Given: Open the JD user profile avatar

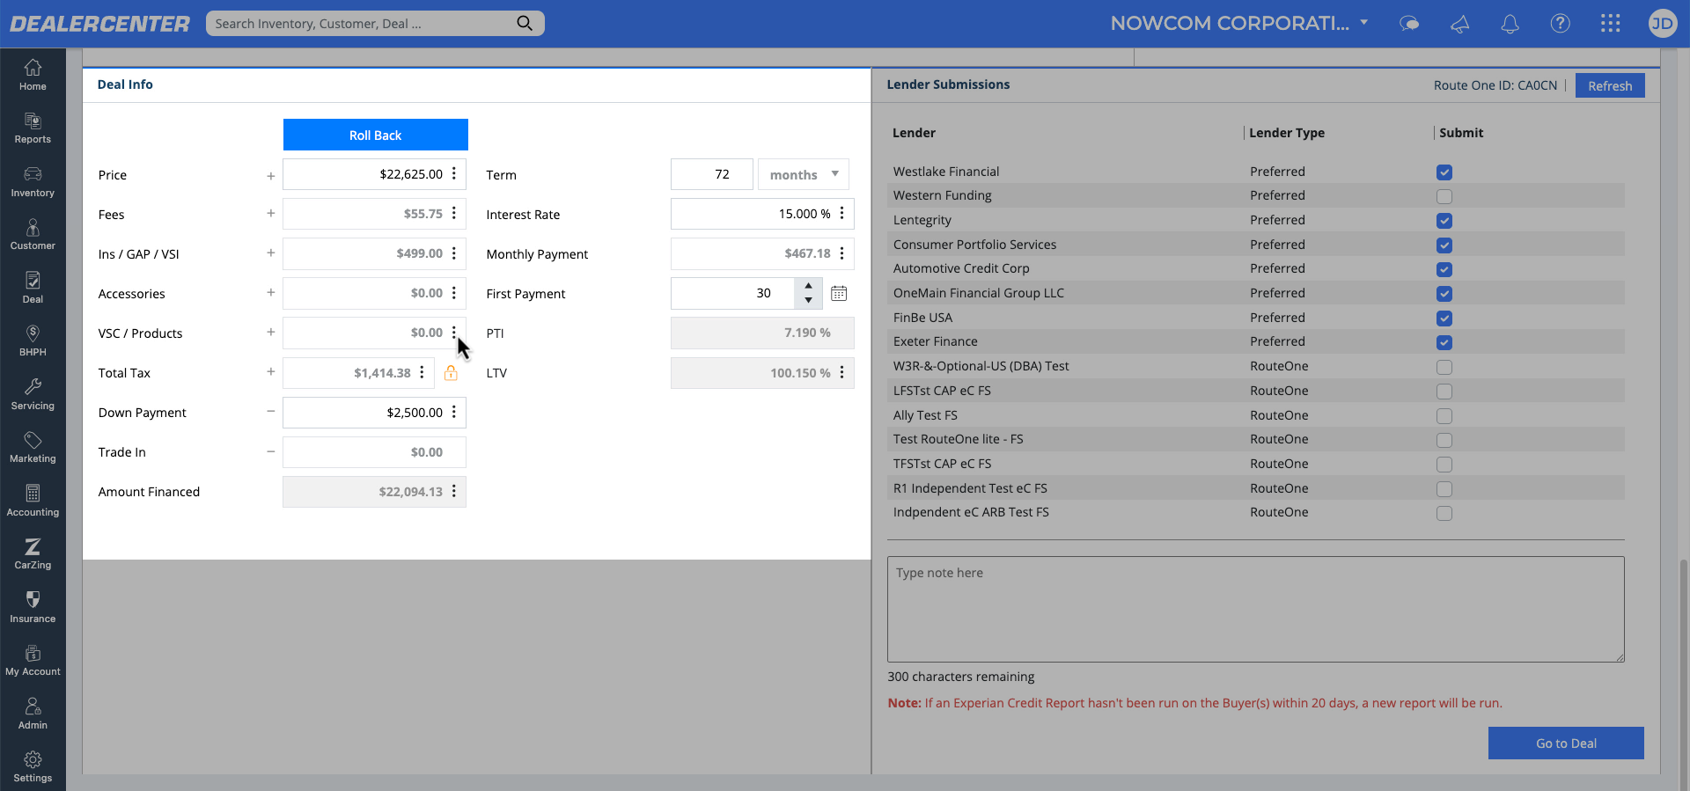Looking at the screenshot, I should tap(1662, 24).
